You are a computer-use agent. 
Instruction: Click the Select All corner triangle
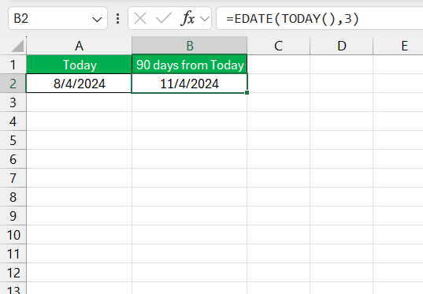click(17, 46)
